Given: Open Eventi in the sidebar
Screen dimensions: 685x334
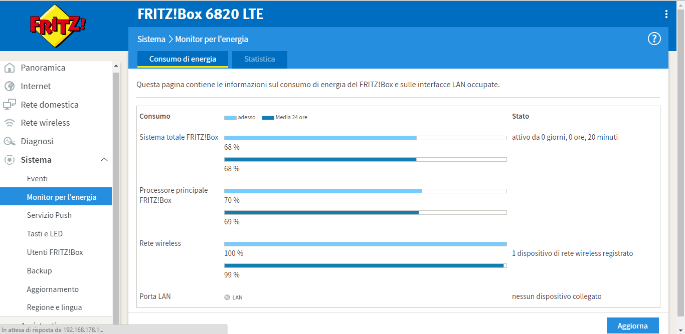Looking at the screenshot, I should tap(38, 179).
